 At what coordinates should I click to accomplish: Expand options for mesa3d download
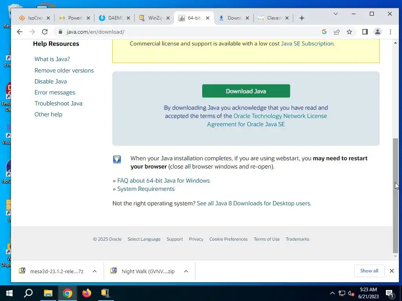[x=94, y=271]
